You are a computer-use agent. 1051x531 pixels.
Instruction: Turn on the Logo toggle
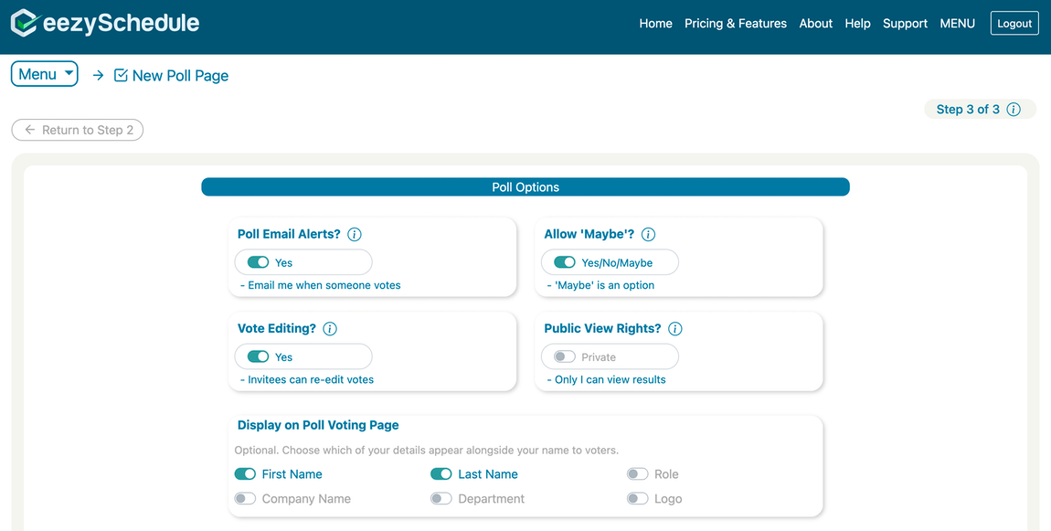pos(637,498)
